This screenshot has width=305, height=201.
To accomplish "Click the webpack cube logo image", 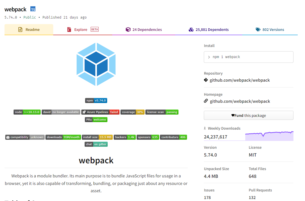I will [x=96, y=64].
